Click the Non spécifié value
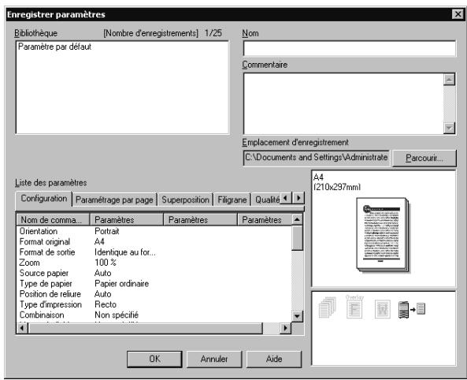This screenshot has width=467, height=380. point(117,315)
